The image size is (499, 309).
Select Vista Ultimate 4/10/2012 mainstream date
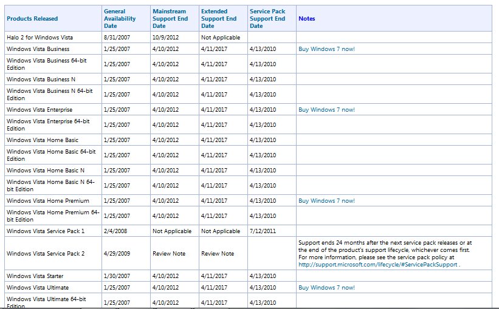165,288
